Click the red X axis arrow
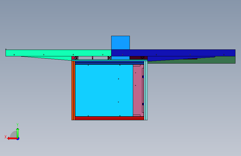Screen dimensions: 241x156 tap(12, 139)
